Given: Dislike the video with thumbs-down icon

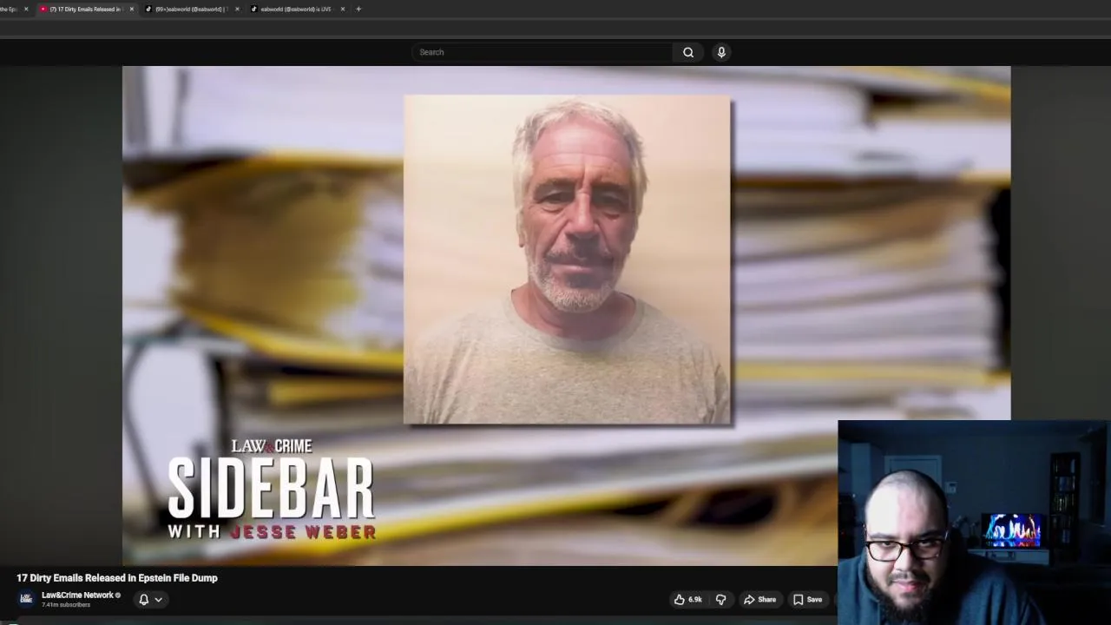Looking at the screenshot, I should 720,599.
